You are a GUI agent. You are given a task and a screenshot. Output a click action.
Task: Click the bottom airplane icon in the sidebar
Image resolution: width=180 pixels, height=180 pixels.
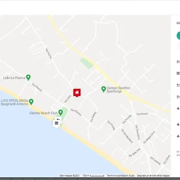click(178, 136)
